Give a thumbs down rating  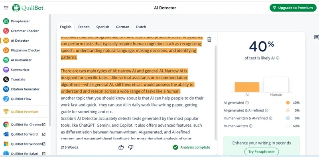tap(131, 147)
